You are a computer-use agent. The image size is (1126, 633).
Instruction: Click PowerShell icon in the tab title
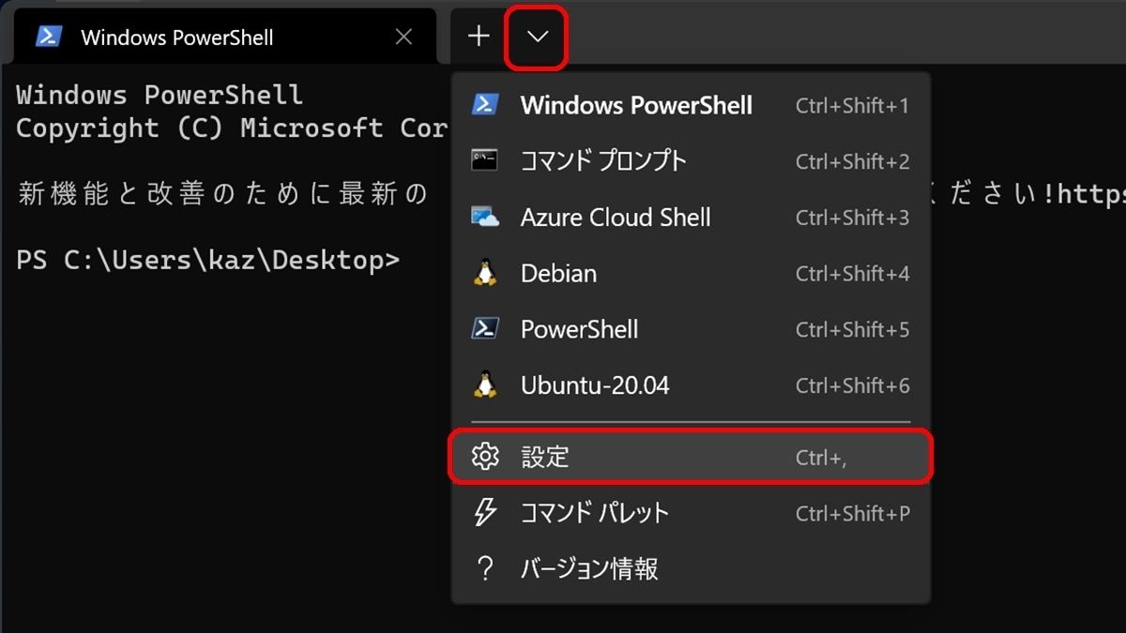[x=49, y=37]
